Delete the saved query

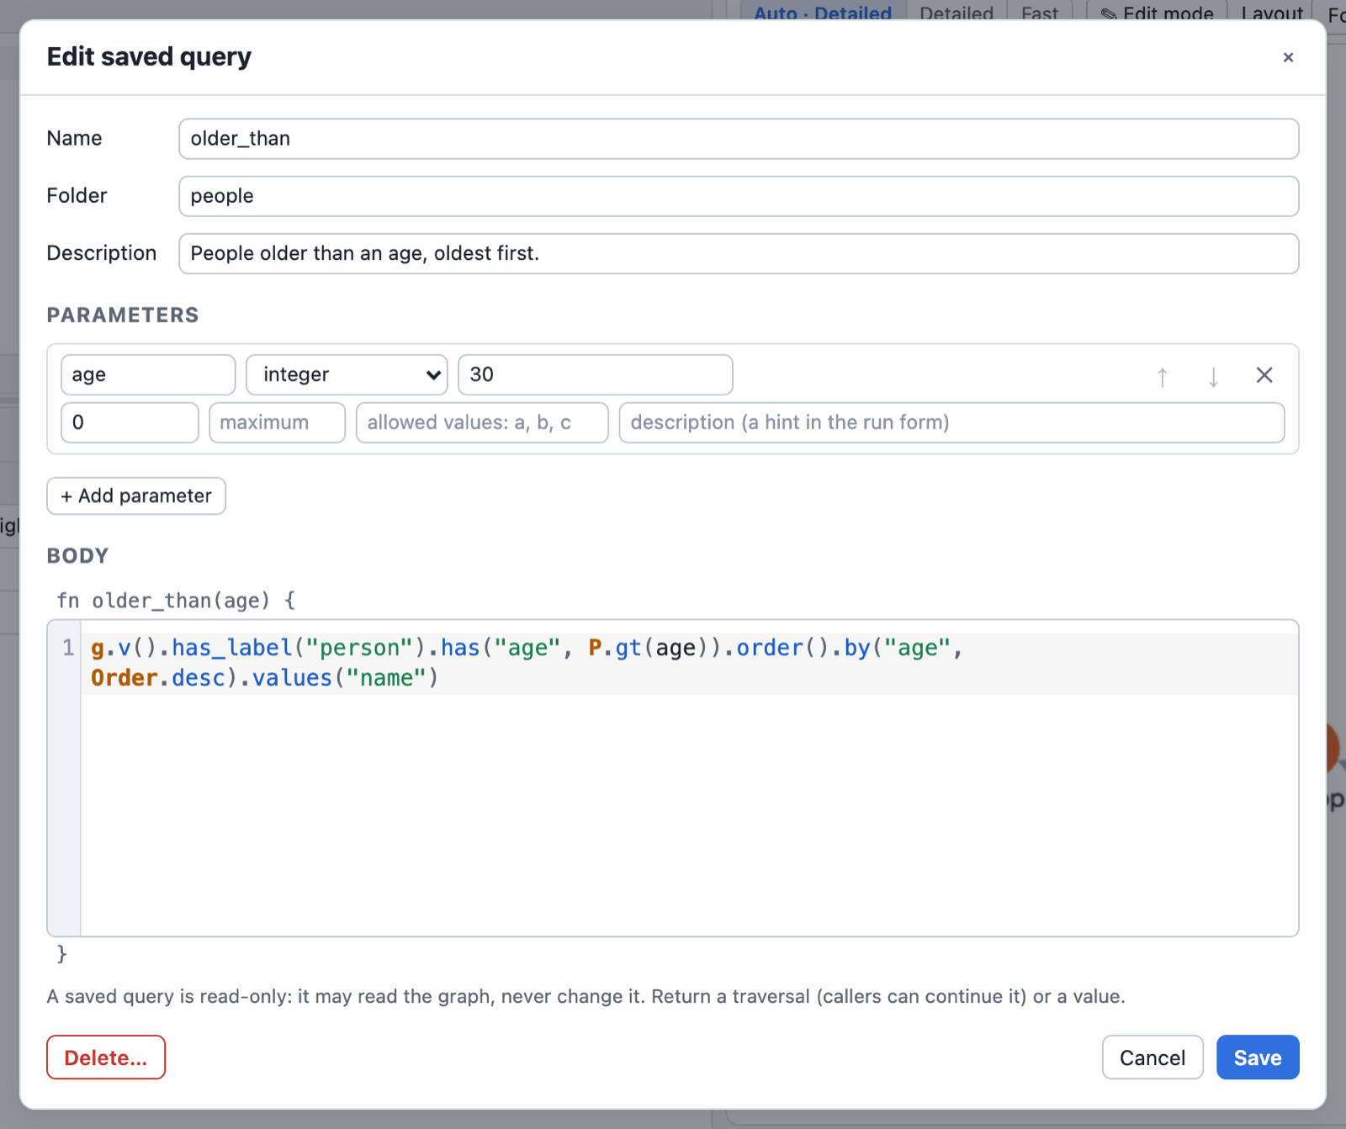coord(106,1057)
